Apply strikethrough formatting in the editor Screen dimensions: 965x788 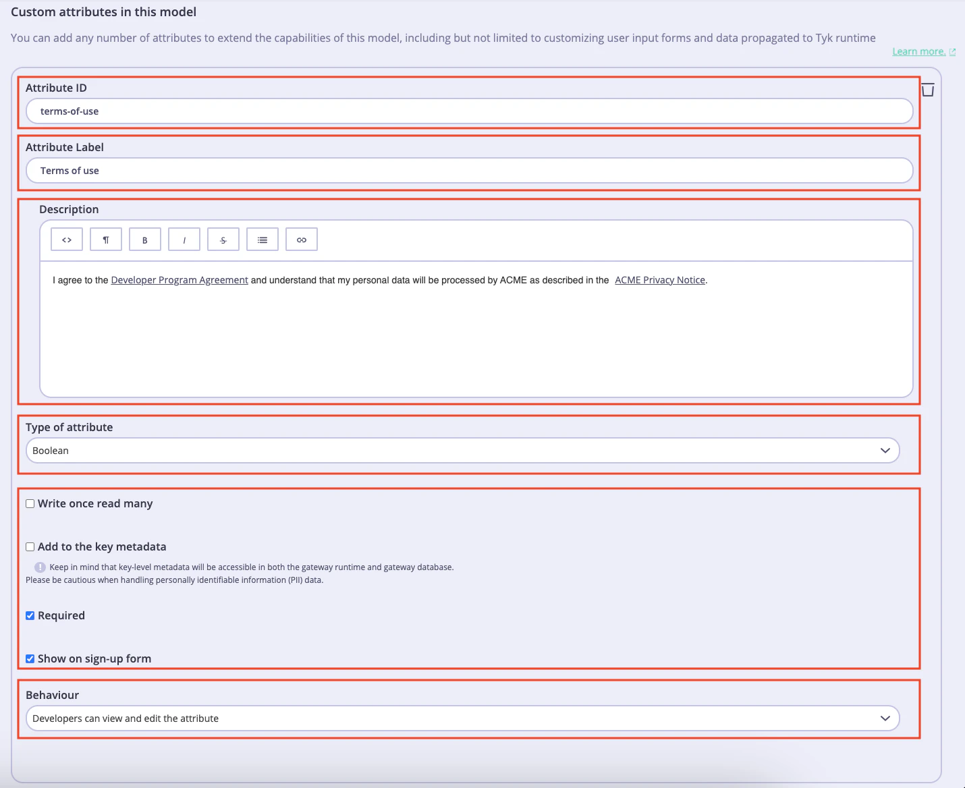point(223,239)
